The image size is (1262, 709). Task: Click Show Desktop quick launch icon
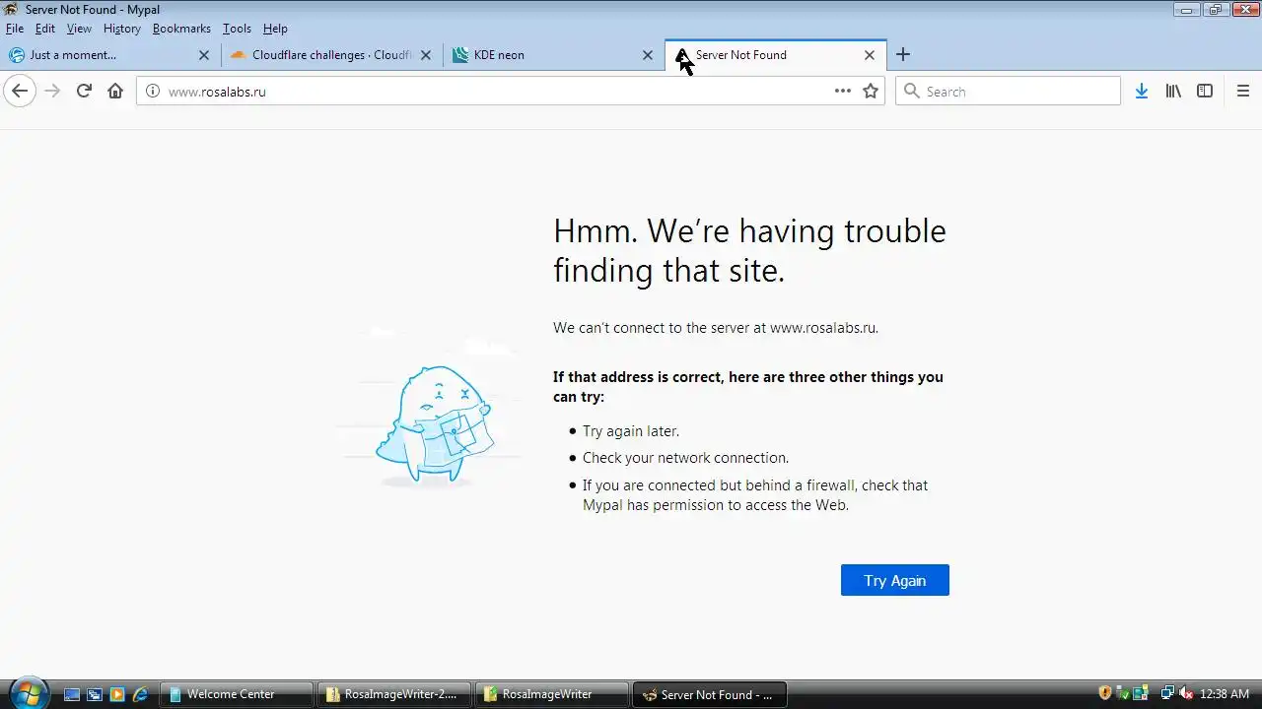point(72,694)
